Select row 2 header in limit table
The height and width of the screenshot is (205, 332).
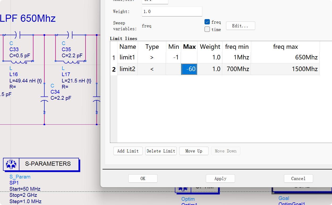114,69
